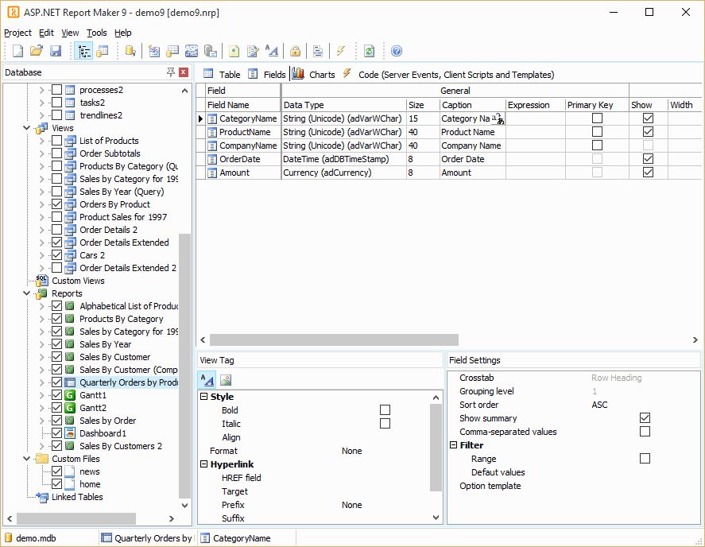Open the Tools menu
The height and width of the screenshot is (547, 705).
[x=97, y=33]
